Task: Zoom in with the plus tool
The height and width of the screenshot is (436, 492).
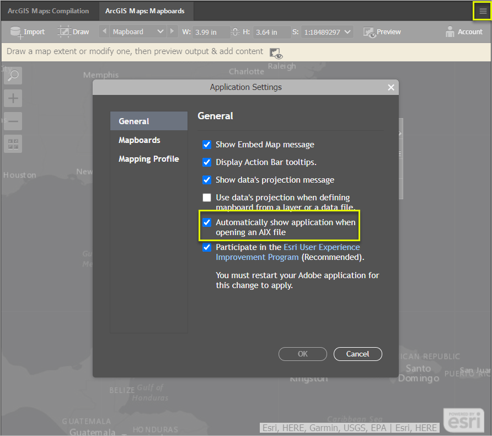Action: click(12, 98)
